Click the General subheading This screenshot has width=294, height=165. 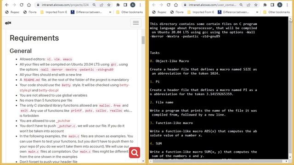pyautogui.click(x=21, y=51)
